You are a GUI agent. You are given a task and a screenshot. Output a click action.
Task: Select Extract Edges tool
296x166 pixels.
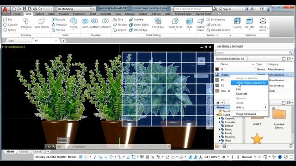139,24
